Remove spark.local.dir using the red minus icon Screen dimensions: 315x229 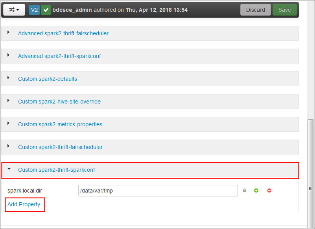tap(269, 190)
